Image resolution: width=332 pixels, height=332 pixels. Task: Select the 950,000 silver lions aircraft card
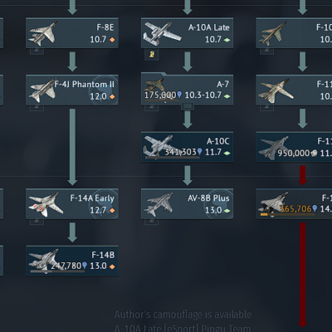[x=294, y=147]
